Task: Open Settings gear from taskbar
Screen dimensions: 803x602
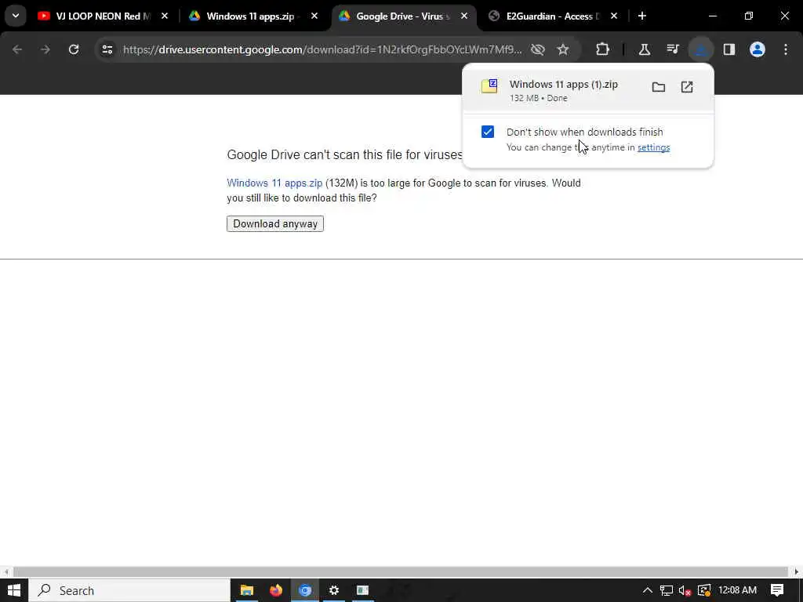Action: click(334, 590)
